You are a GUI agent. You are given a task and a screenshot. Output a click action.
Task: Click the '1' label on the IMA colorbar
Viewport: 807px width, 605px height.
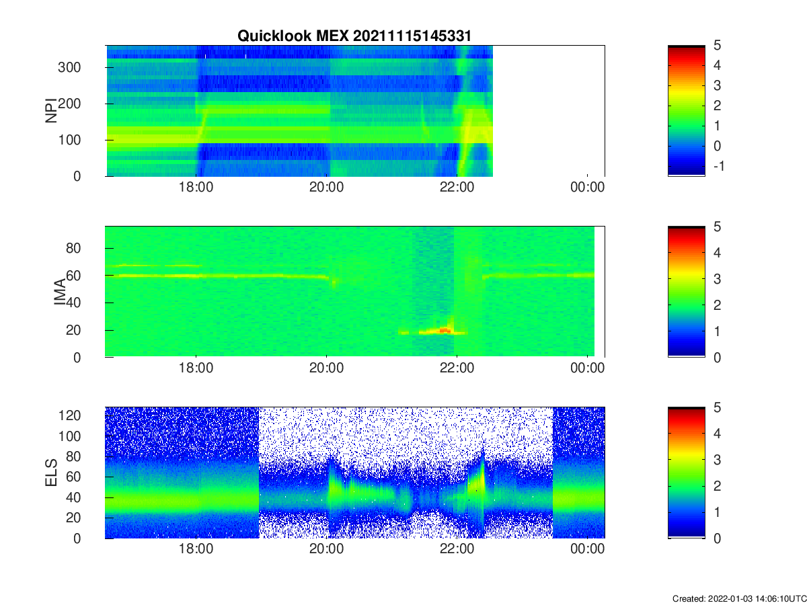click(717, 331)
